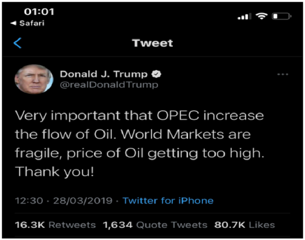Open the profile avatar photo

coord(34,79)
